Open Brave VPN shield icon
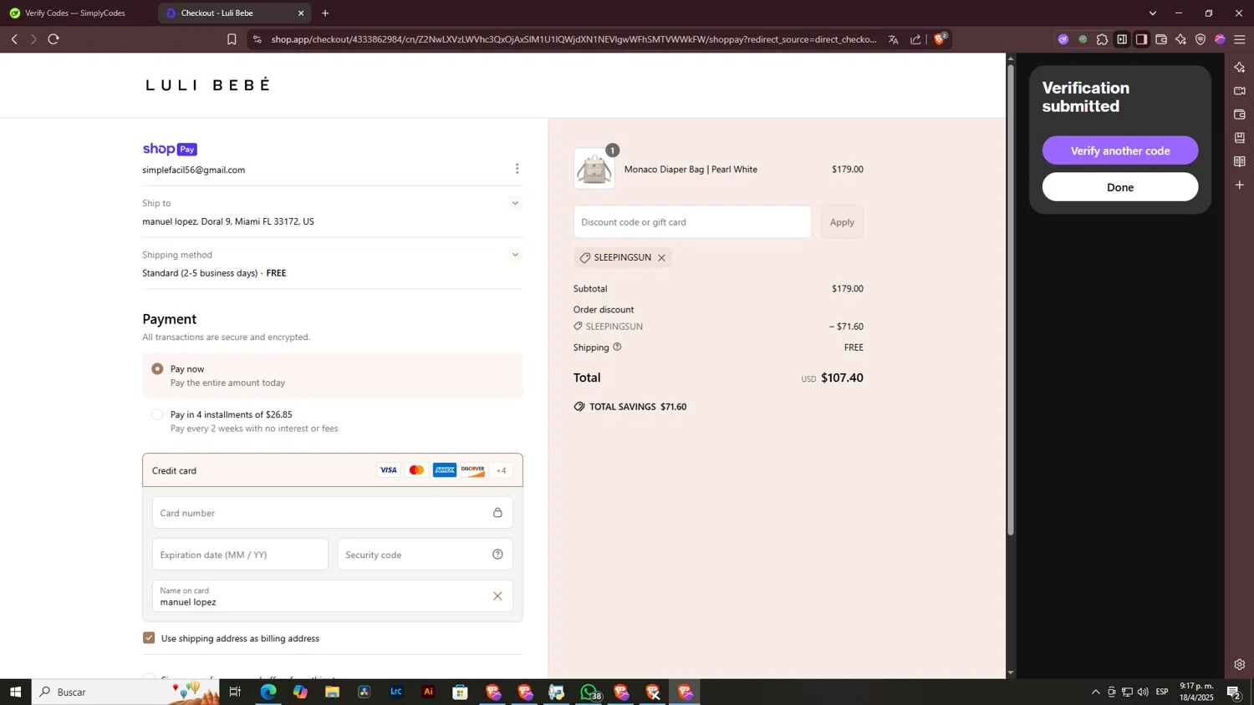Image resolution: width=1254 pixels, height=705 pixels. 1200,39
